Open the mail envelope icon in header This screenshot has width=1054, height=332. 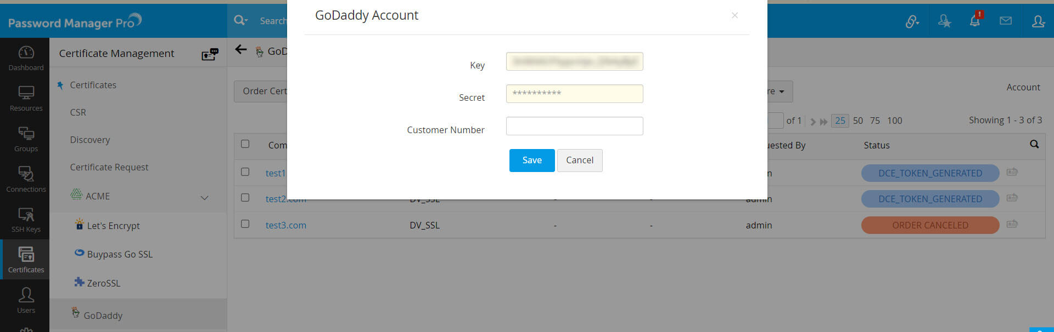click(1006, 21)
